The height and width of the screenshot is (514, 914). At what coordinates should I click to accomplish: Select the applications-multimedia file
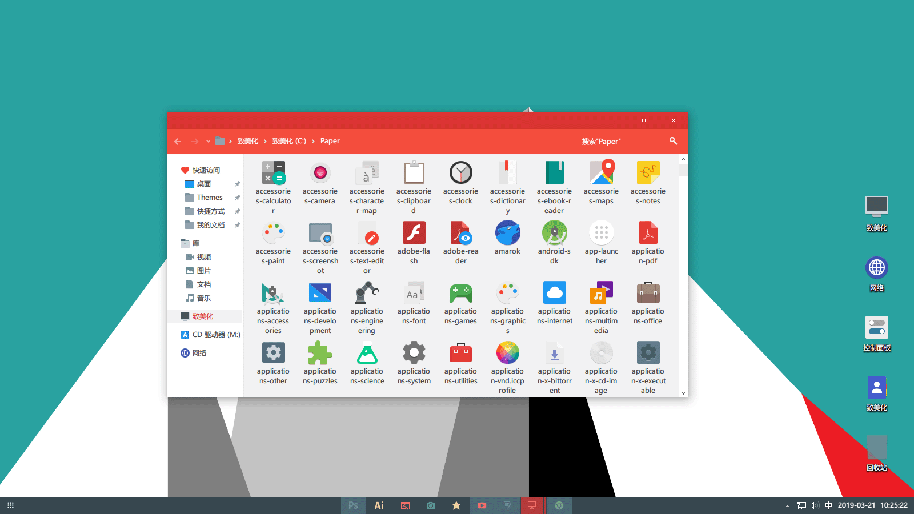[x=601, y=307]
